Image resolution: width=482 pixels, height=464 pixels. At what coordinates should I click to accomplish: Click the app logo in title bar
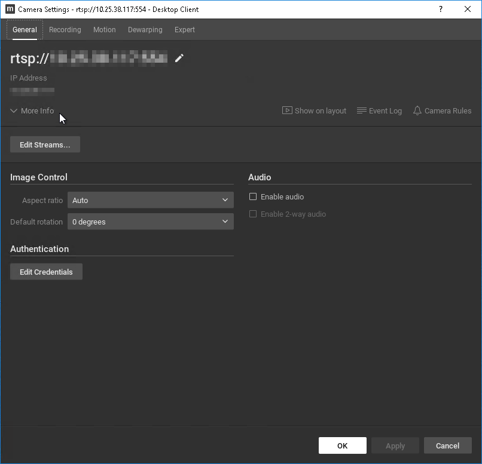pos(10,10)
